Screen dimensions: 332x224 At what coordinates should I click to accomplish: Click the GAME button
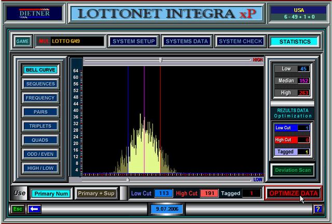[22, 41]
